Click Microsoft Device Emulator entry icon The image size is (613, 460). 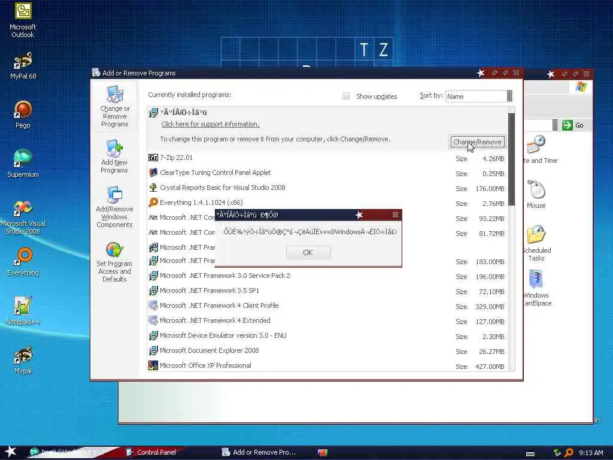click(153, 335)
